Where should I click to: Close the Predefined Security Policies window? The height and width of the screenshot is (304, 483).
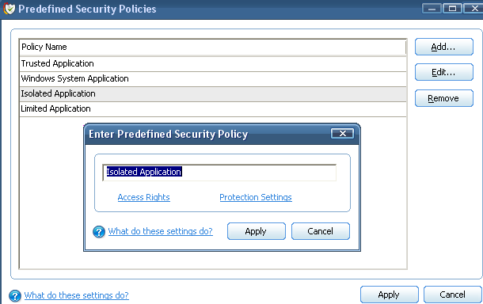click(473, 9)
